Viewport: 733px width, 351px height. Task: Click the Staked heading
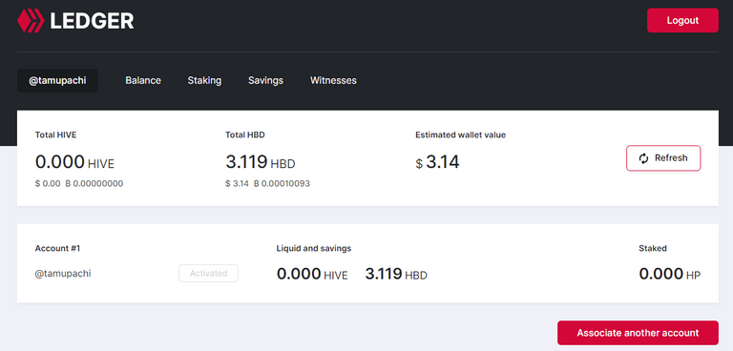[653, 249]
